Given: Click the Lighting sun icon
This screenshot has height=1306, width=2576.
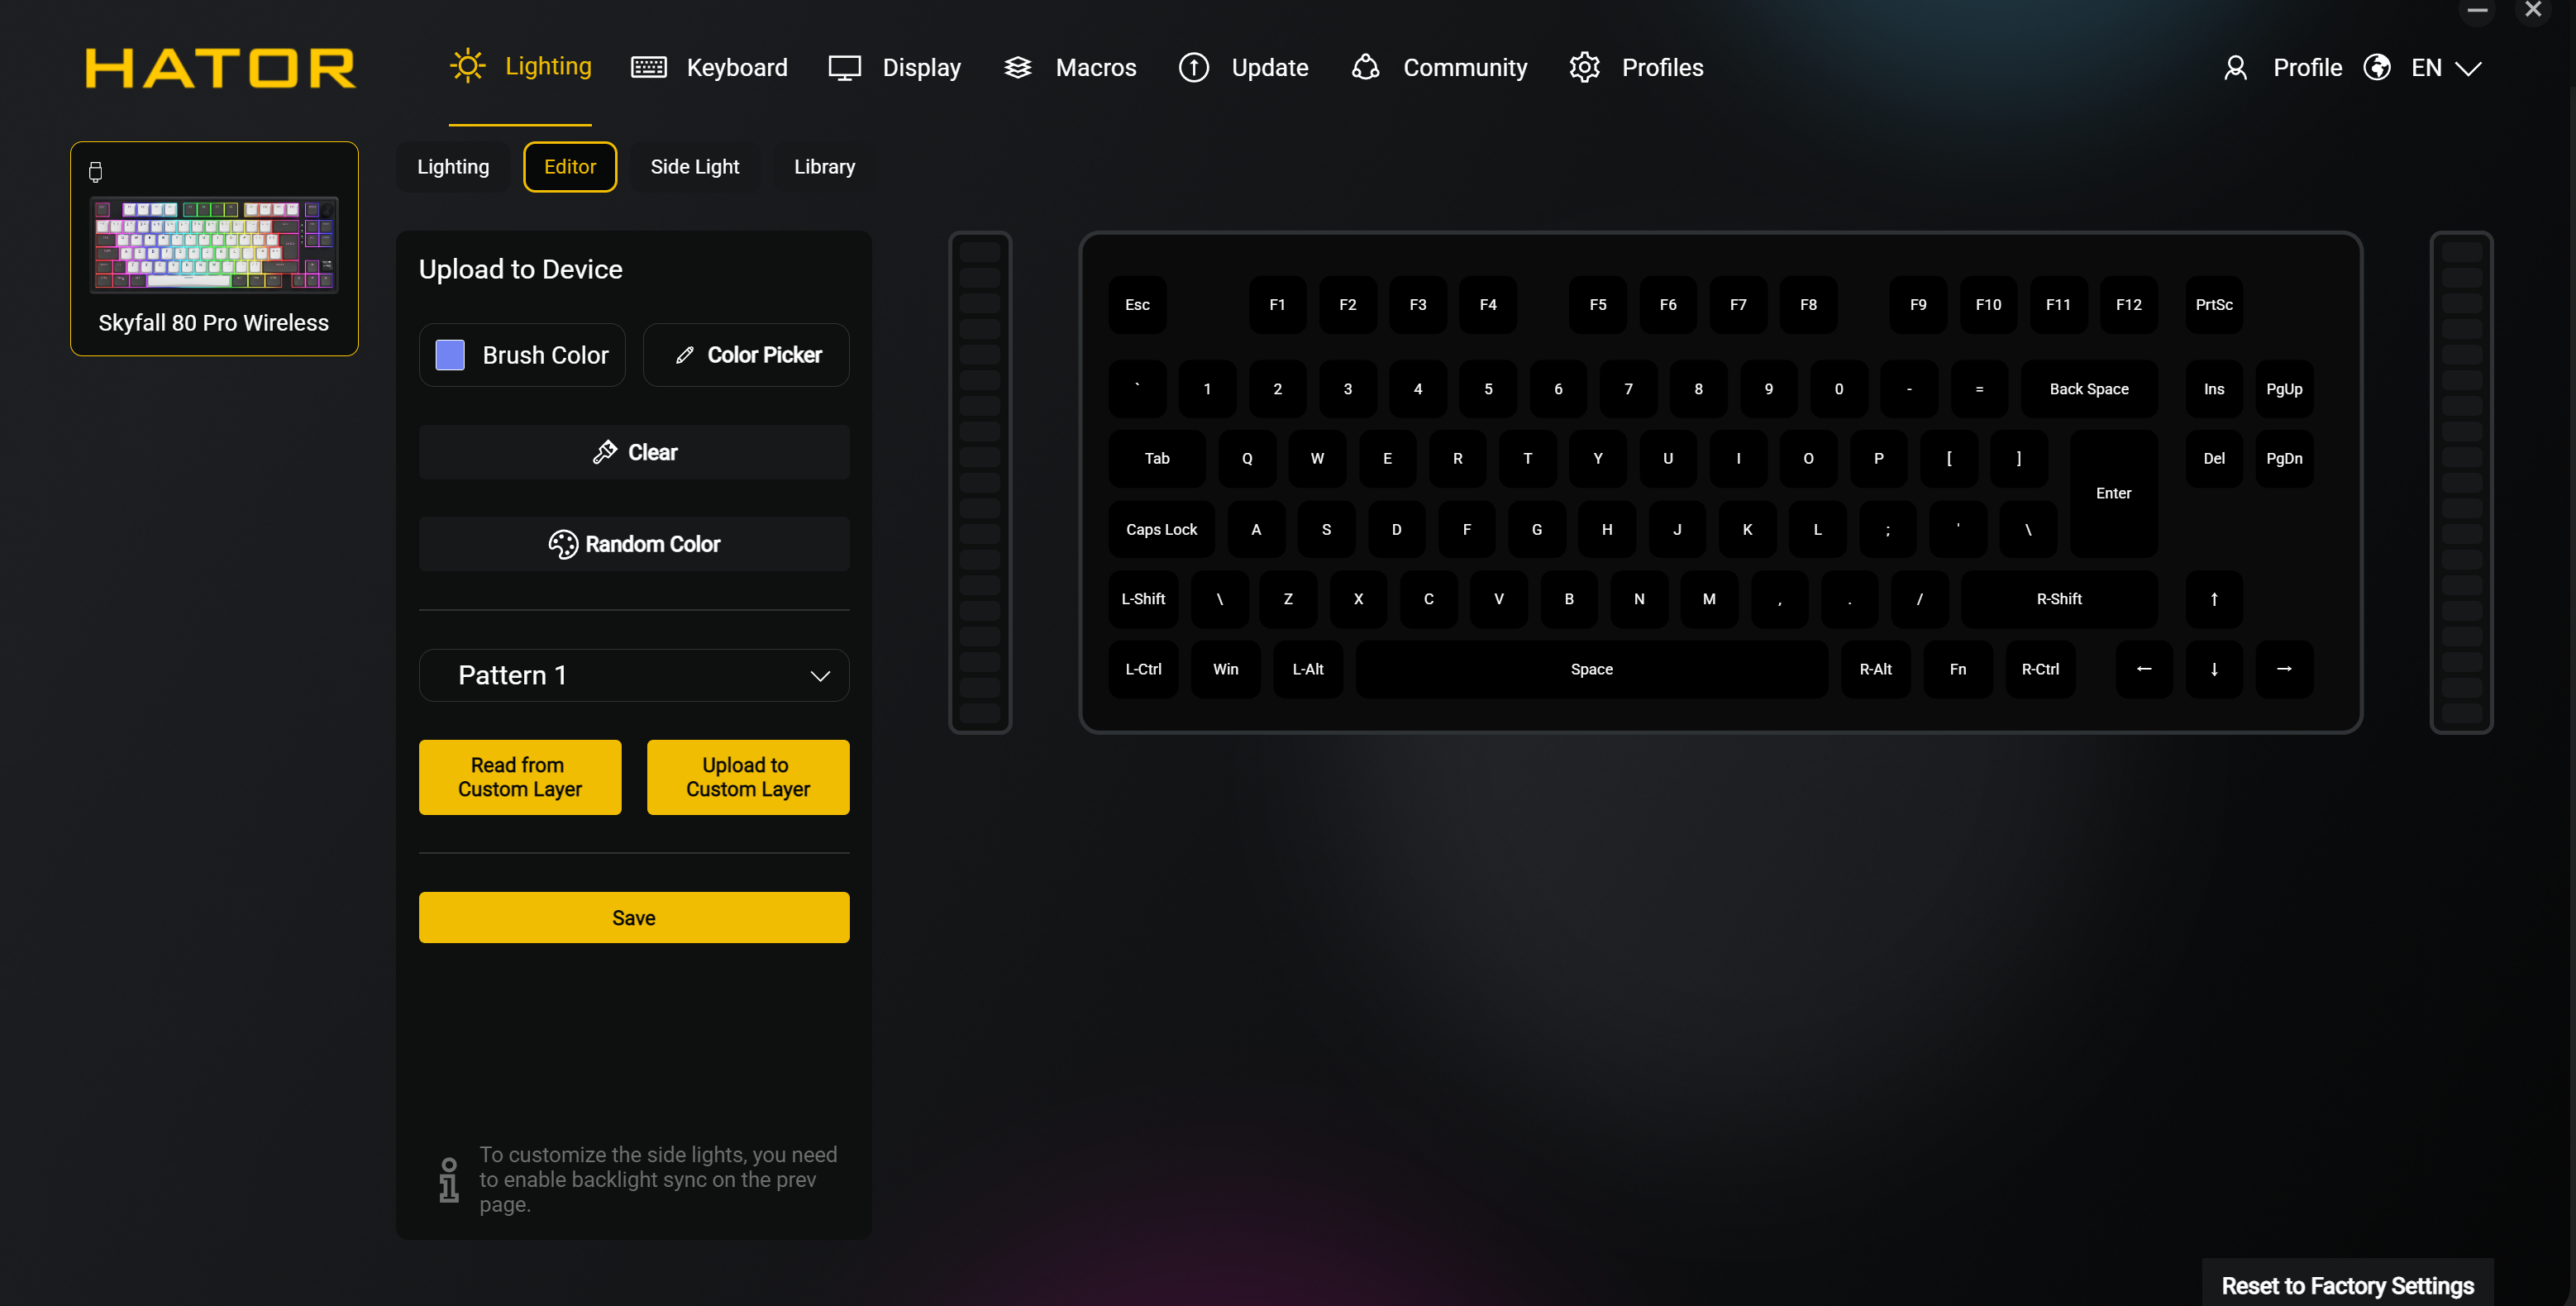Looking at the screenshot, I should pyautogui.click(x=467, y=67).
